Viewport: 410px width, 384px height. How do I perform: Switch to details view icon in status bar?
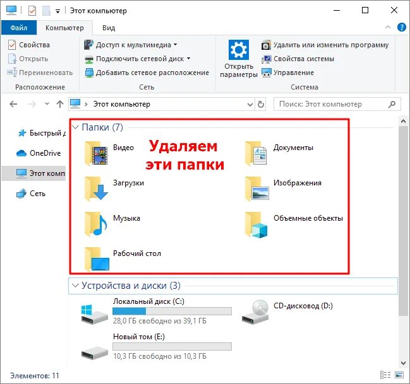click(x=385, y=375)
